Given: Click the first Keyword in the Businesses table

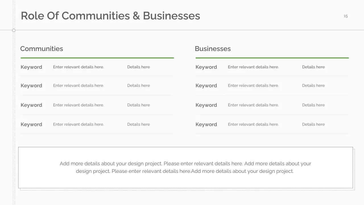Looking at the screenshot, I should pyautogui.click(x=206, y=67).
